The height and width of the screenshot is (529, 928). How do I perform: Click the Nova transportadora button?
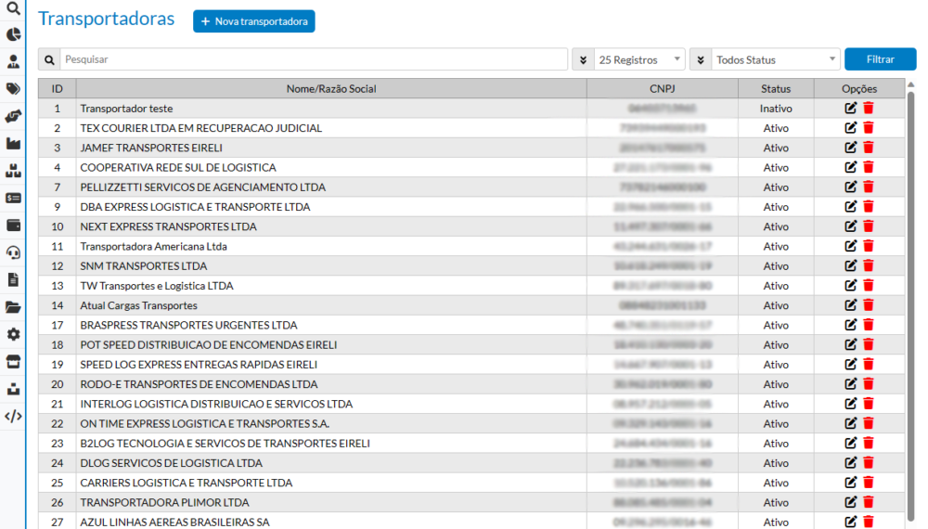(253, 21)
